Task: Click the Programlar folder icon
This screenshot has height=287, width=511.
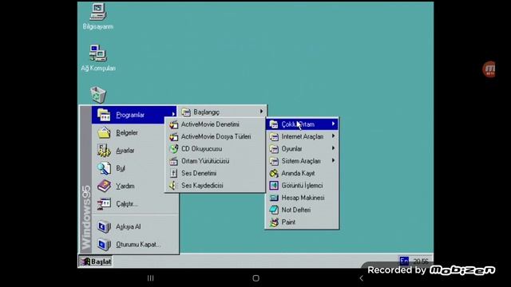Action: 104,115
